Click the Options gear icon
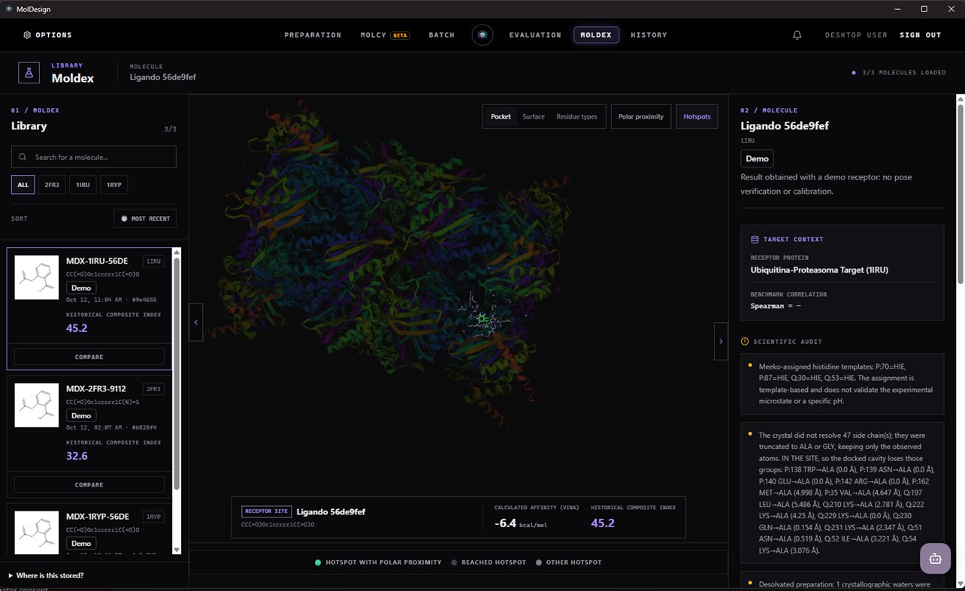This screenshot has width=965, height=591. click(x=27, y=35)
